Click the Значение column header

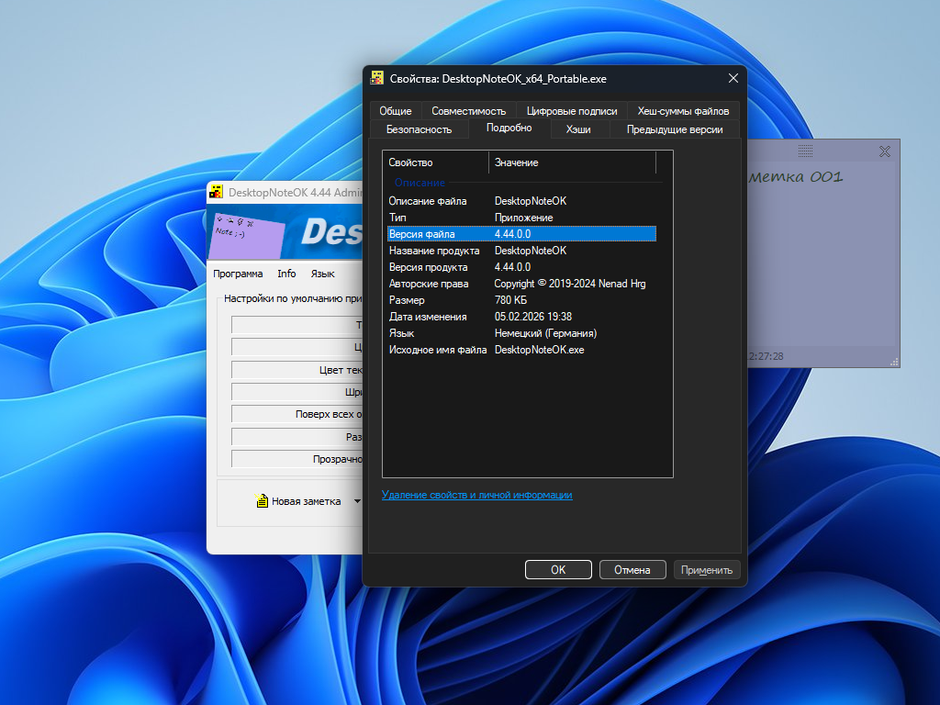[573, 162]
